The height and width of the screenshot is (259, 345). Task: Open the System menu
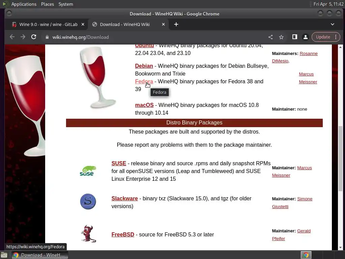coord(66,4)
